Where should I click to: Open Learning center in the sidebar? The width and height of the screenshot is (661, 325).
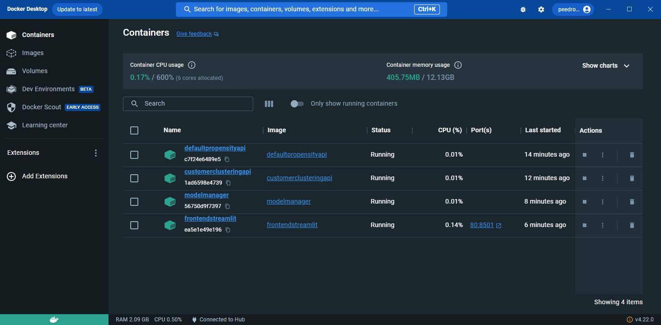54,125
